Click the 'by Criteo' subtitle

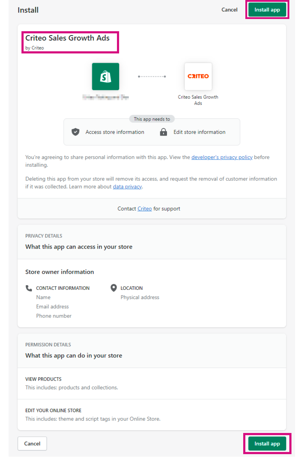coord(35,48)
